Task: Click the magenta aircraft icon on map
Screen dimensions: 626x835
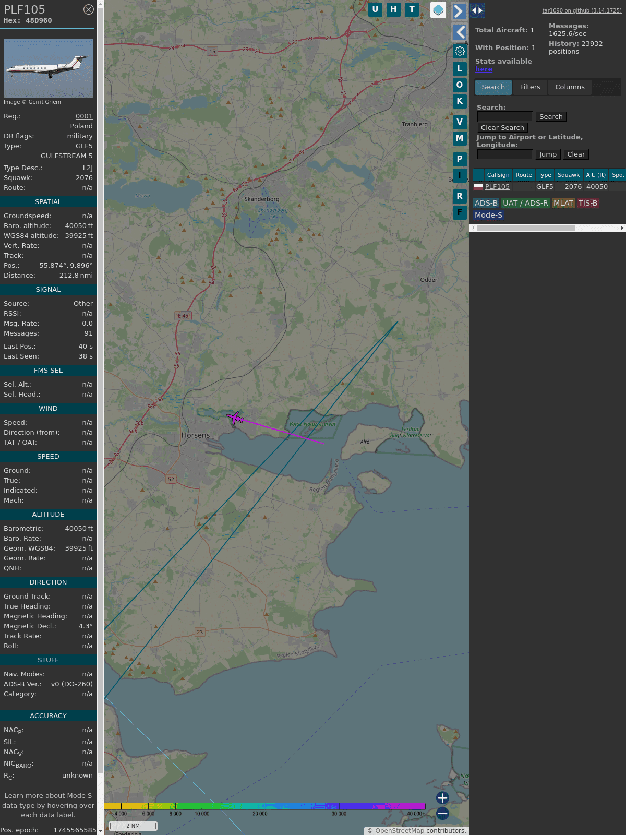Action: click(x=235, y=417)
